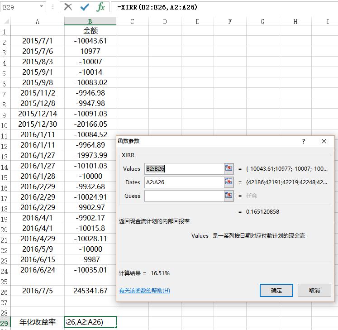
Task: Select cell with date 2016/5/9
Action: click(x=38, y=249)
